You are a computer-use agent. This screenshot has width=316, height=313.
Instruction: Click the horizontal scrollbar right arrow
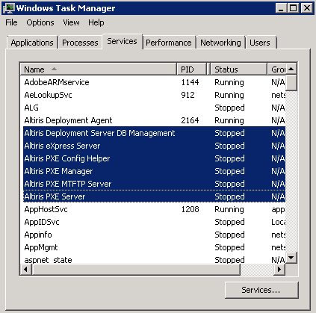[x=279, y=270]
